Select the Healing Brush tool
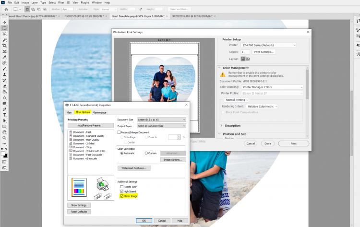The width and height of the screenshot is (360, 227). point(4,63)
